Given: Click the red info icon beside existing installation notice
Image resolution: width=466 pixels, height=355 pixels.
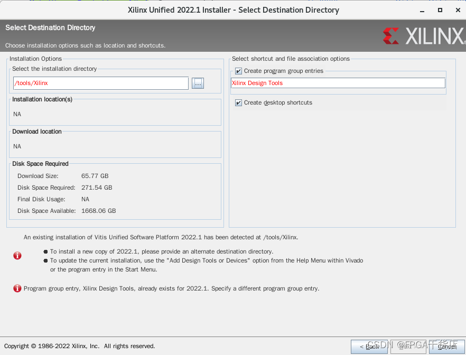Looking at the screenshot, I should coord(17,256).
